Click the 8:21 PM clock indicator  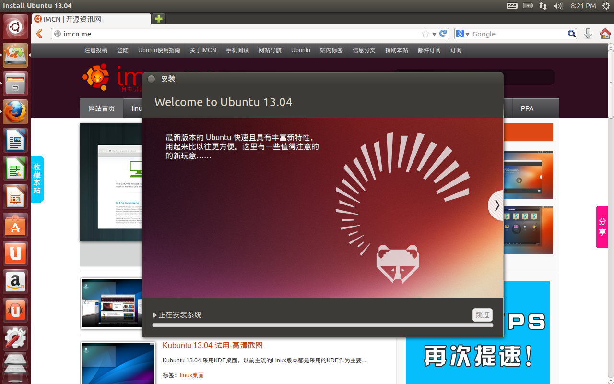tap(583, 6)
